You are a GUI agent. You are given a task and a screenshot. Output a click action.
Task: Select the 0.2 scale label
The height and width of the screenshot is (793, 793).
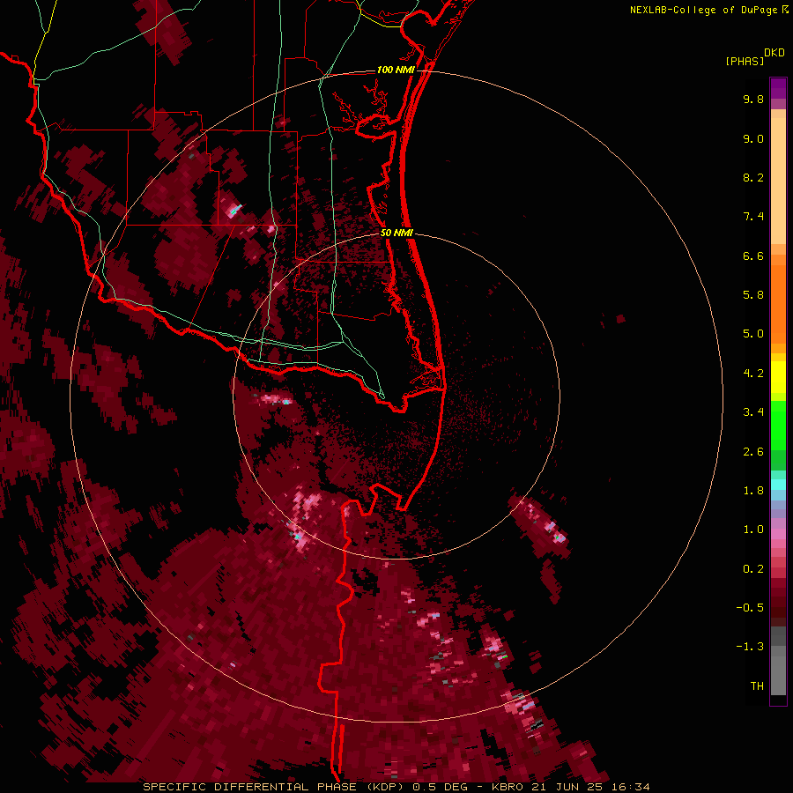[x=753, y=569]
